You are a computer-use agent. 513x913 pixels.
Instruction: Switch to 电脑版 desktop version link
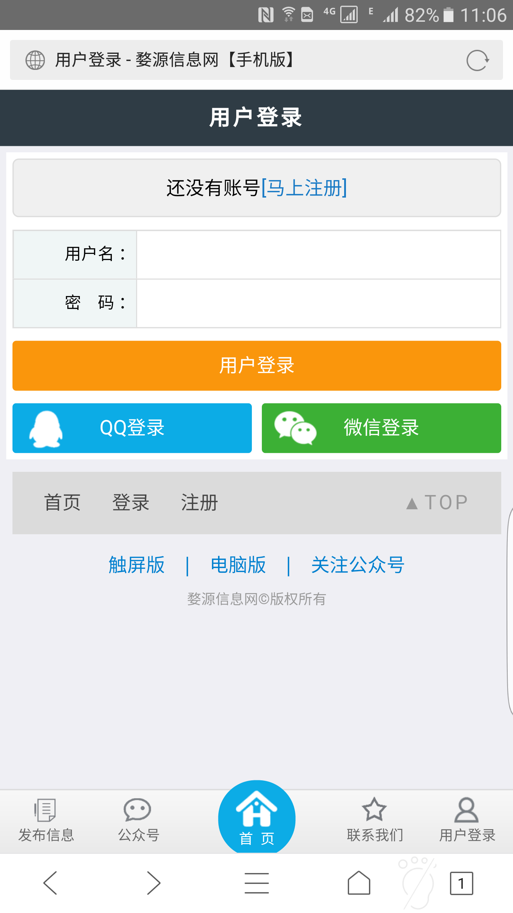(238, 565)
